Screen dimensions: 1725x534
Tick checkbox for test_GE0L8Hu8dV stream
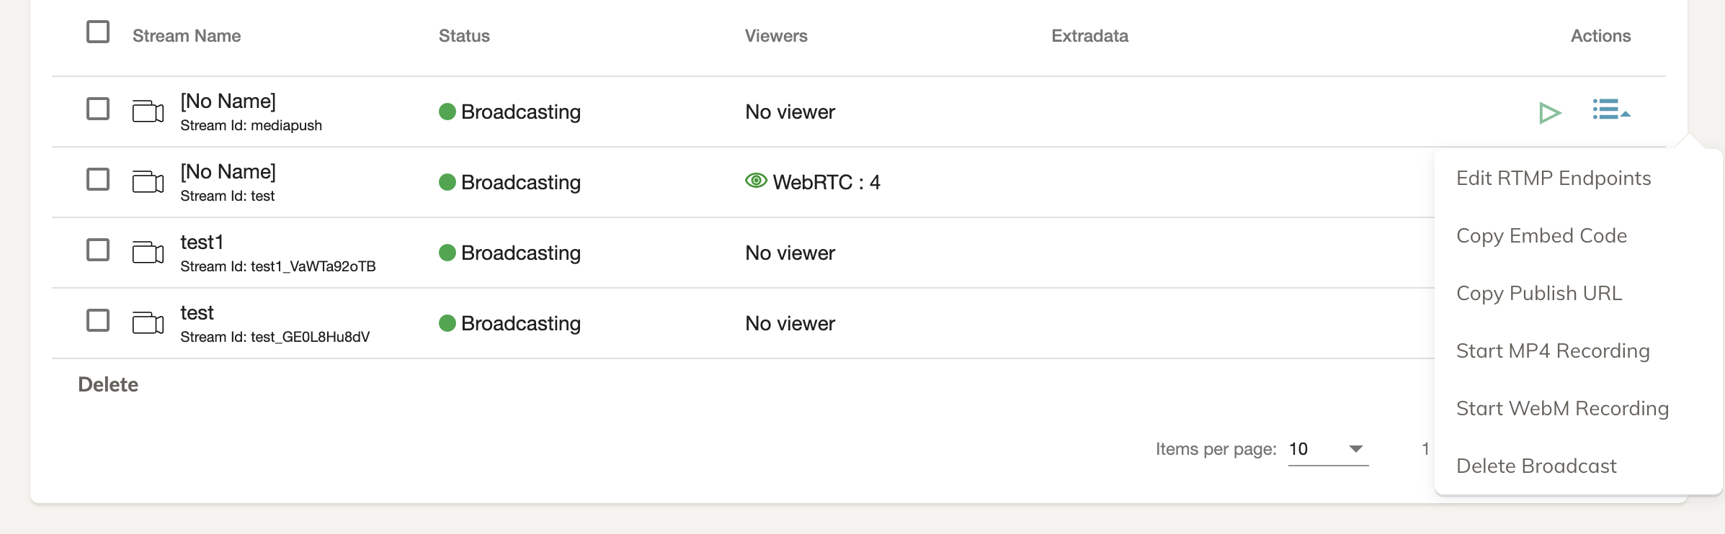point(98,321)
